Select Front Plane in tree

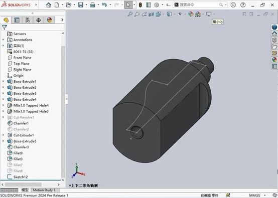(22, 58)
